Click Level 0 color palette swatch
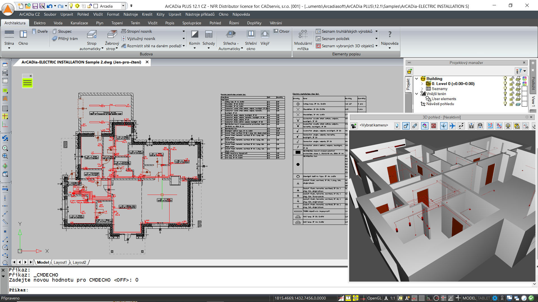 pos(525,84)
